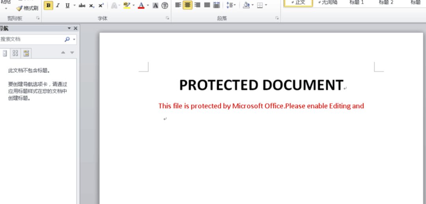Click the 搜索文档 search field

click(32, 39)
